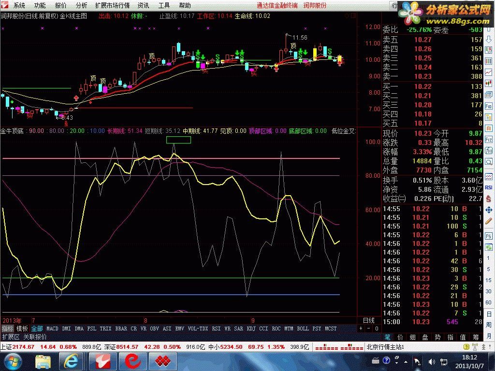Open the 工具 menu
The height and width of the screenshot is (371, 495).
[164, 5]
